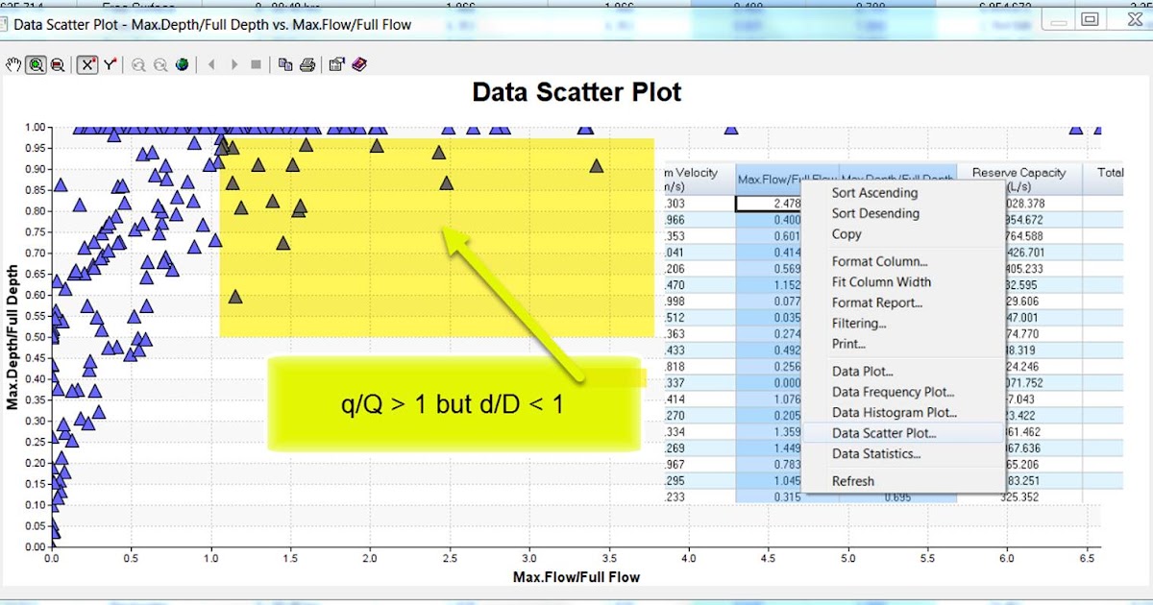Open the print toolbar icon
The image size is (1153, 605).
click(307, 64)
